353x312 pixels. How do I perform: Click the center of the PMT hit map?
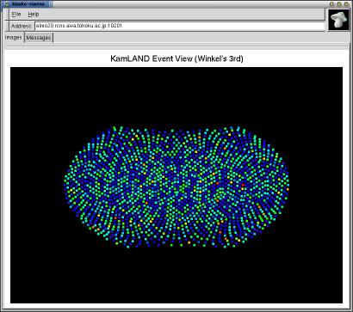[x=176, y=187]
